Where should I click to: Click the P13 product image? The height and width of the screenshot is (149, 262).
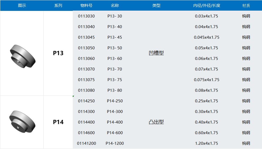(22, 56)
